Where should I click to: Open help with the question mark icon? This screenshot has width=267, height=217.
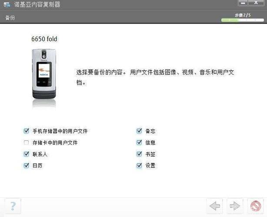click(x=13, y=206)
